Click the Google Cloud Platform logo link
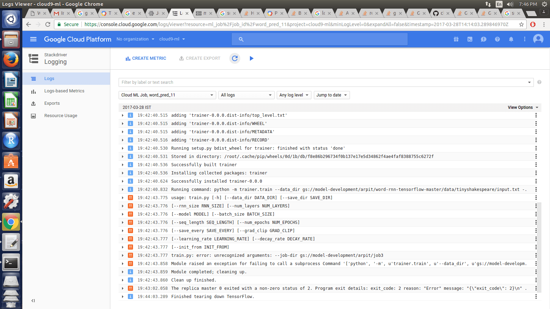This screenshot has width=550, height=309. pos(78,39)
